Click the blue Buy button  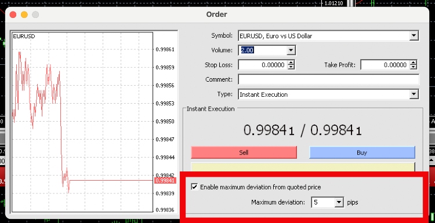click(362, 152)
